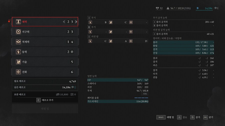225x126 pixels.
Task: Select the highlighted 체력 stat row
Action: click(45, 22)
